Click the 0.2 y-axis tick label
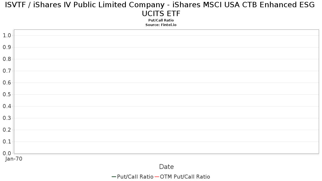Screen dimensions: 322x181 [x=7, y=130]
